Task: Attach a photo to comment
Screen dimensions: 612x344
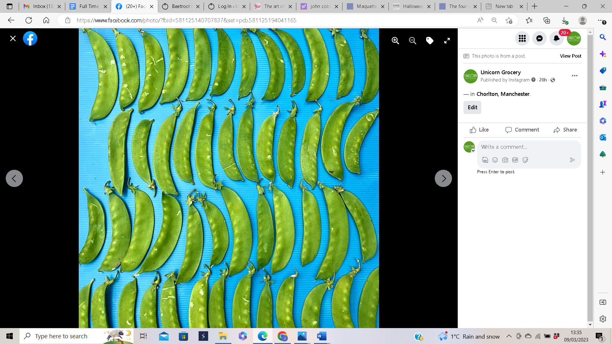Action: tap(505, 160)
